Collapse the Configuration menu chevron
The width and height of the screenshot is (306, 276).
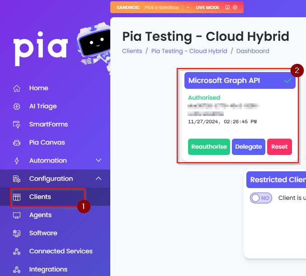point(99,179)
